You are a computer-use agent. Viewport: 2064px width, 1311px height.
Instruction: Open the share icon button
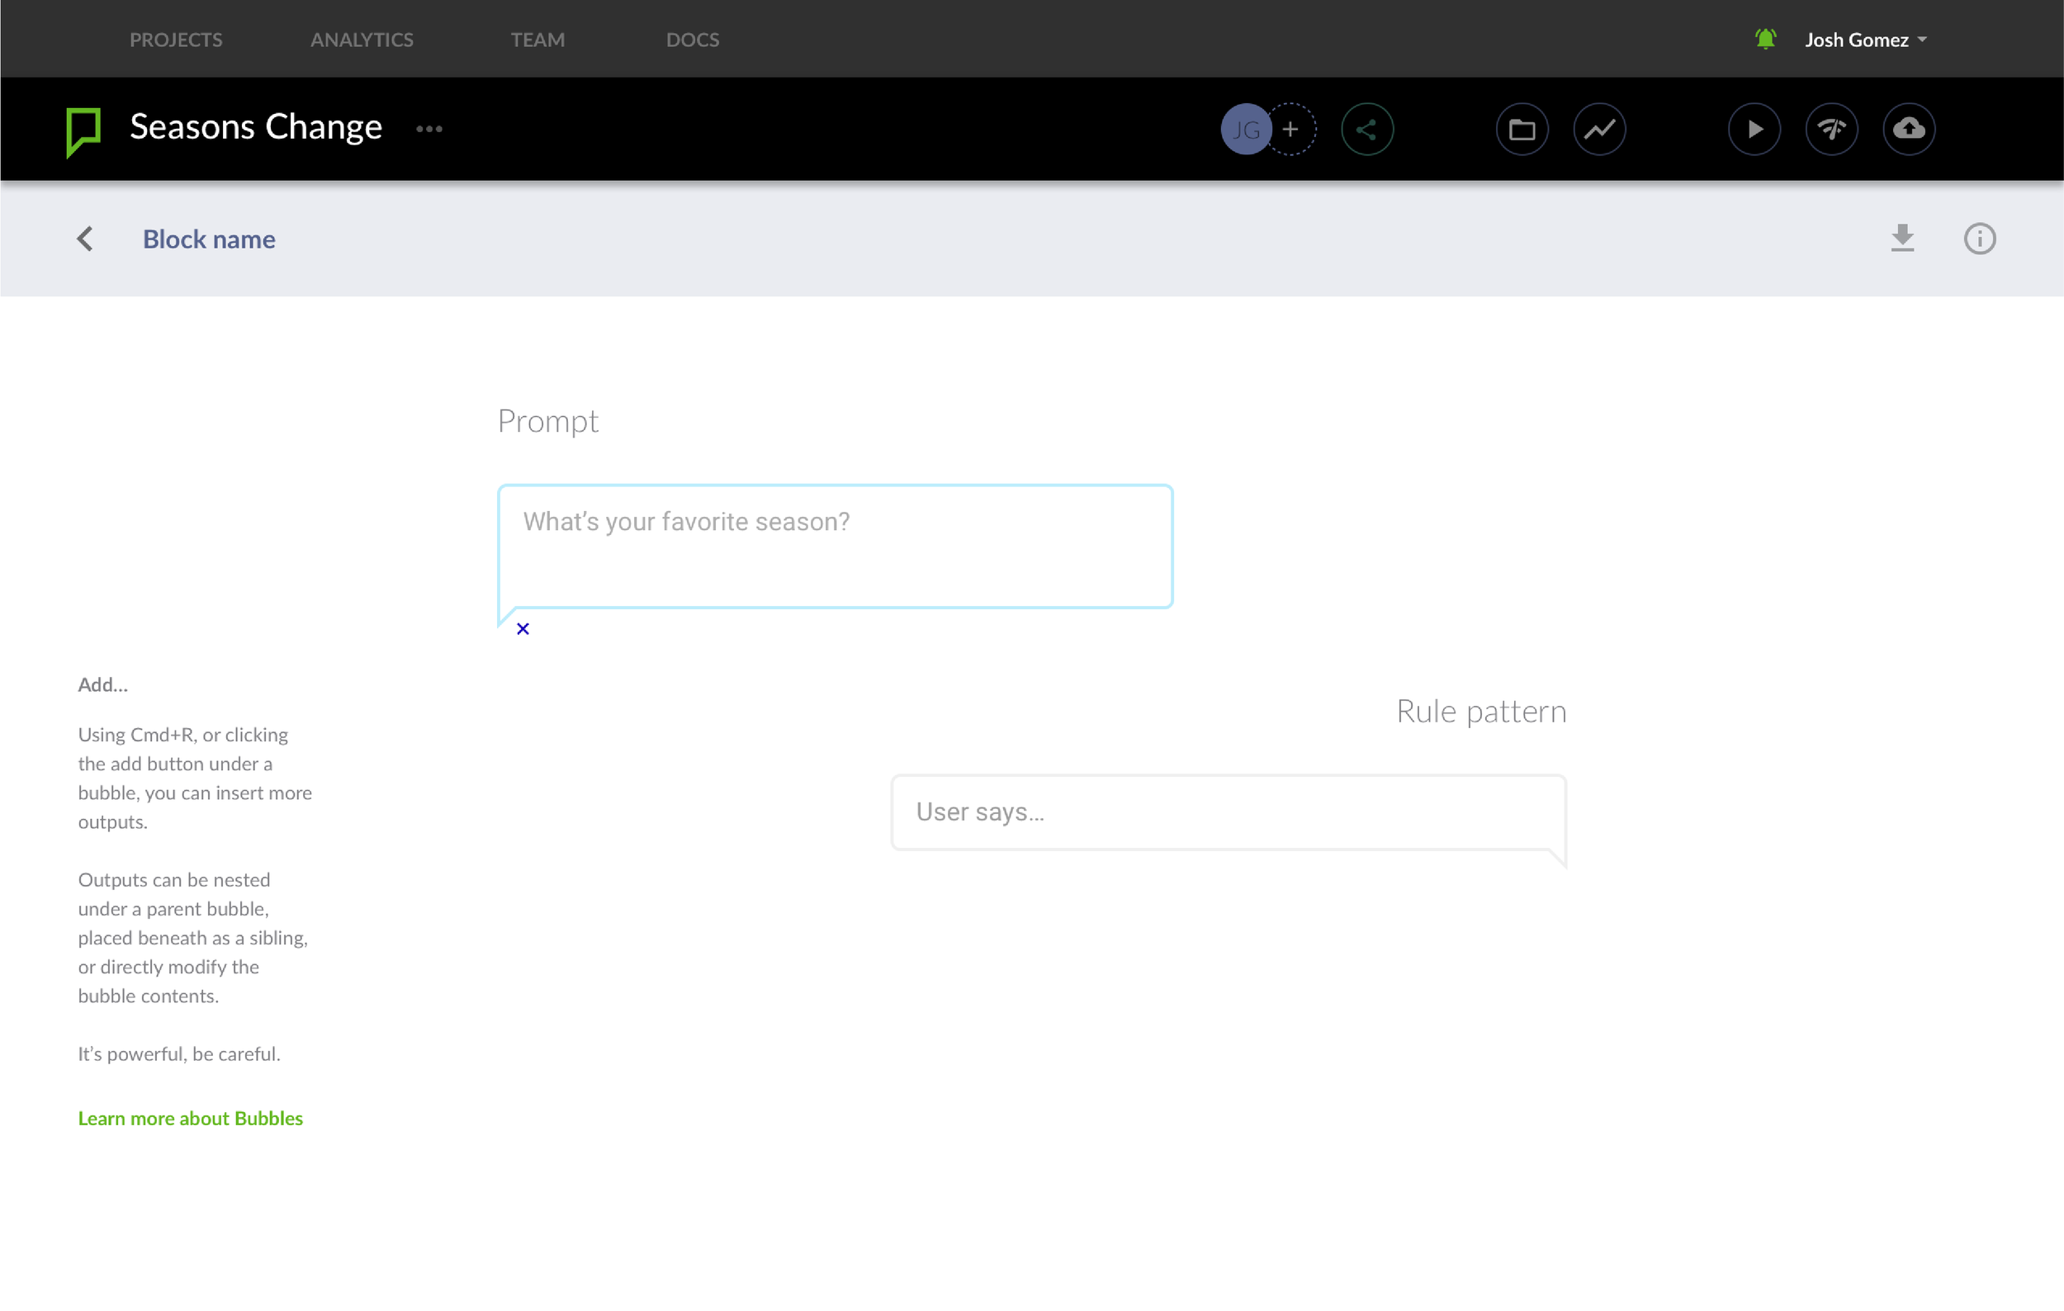point(1366,130)
